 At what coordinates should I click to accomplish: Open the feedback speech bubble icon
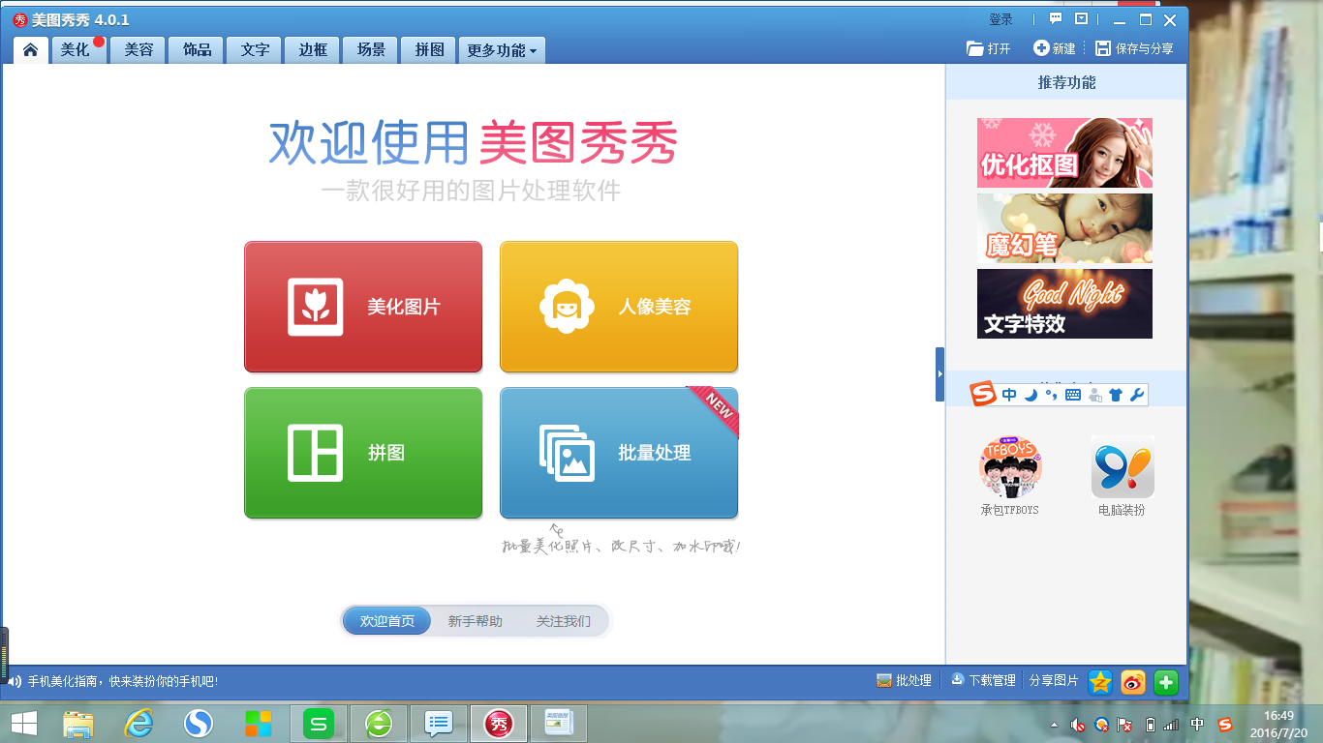1056,18
